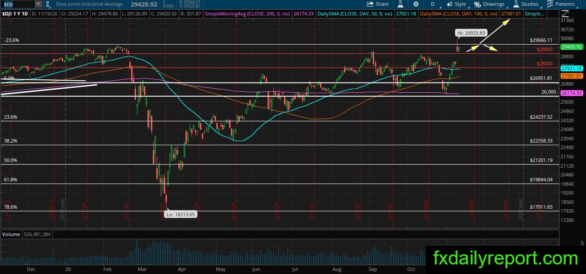
Task: Click the volume value 526,981,284
Action: click(38, 234)
